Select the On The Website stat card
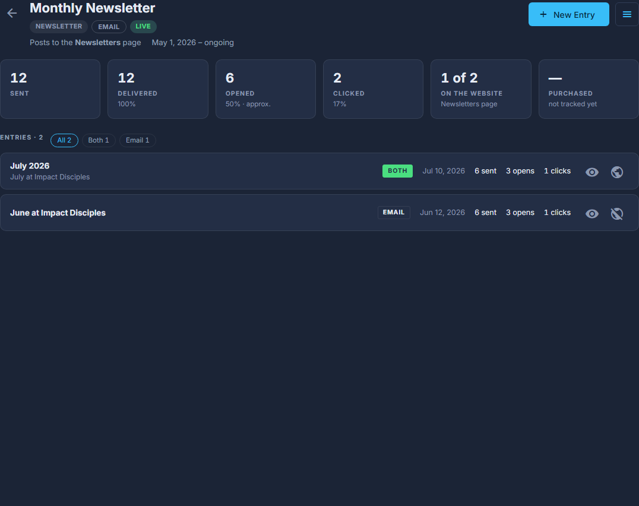 tap(481, 89)
